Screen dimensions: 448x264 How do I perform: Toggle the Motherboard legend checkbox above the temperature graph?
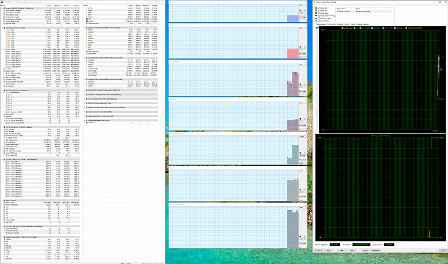(x=342, y=28)
